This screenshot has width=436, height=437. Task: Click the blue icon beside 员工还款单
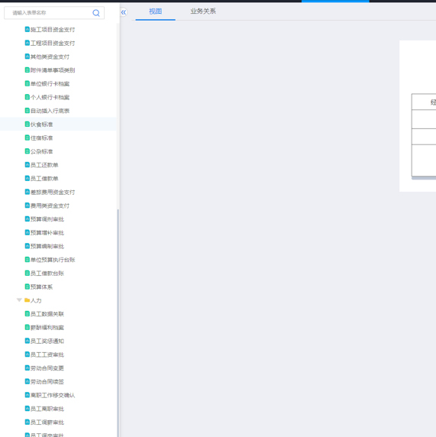click(x=27, y=165)
